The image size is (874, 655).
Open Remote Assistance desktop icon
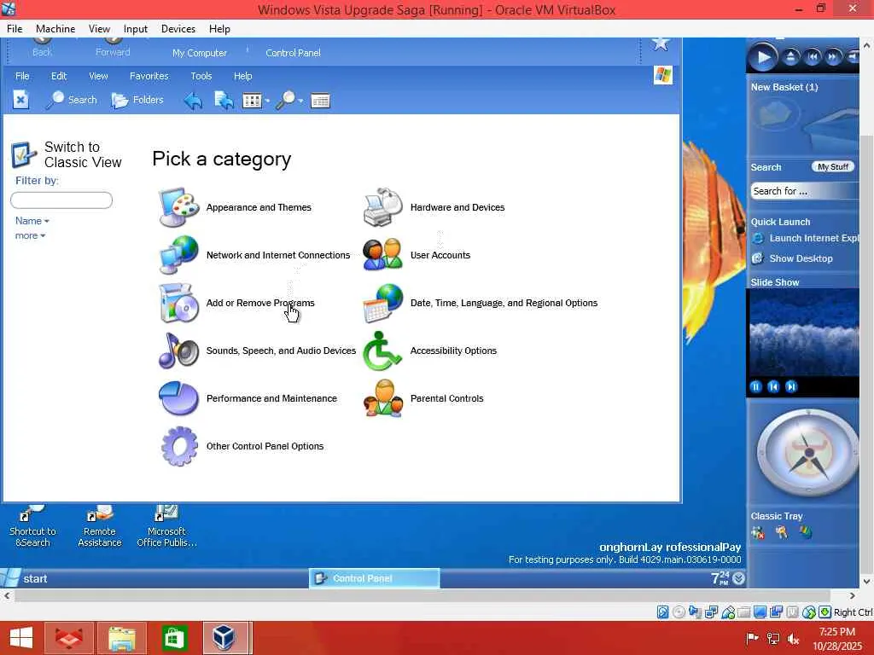pos(99,526)
